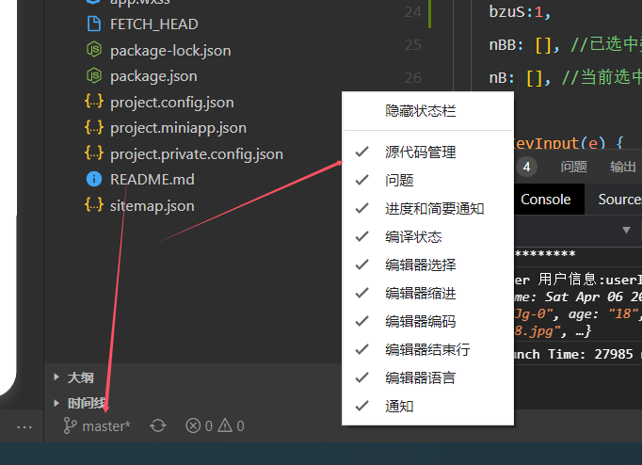Toggle 编辑器语言 menu option
The height and width of the screenshot is (465, 642).
(x=428, y=377)
